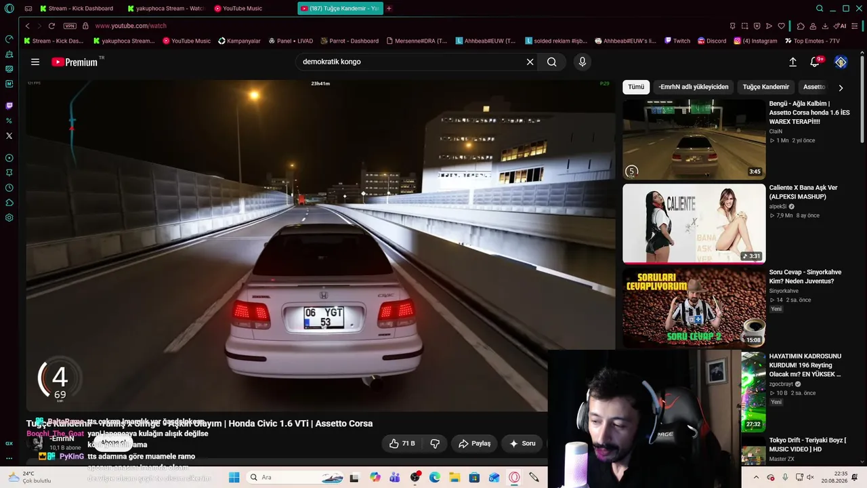Open the 'Twitch' bookmark in the bookmarks bar

click(677, 41)
